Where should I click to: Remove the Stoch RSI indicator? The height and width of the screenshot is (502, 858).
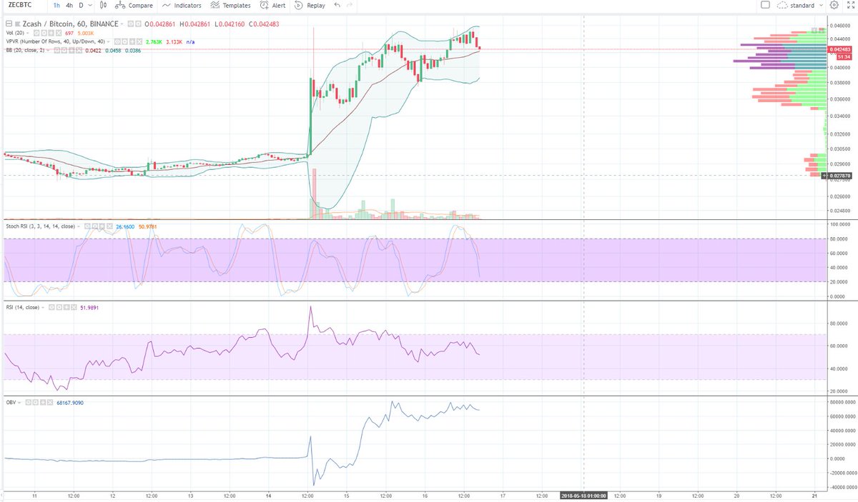(x=109, y=226)
